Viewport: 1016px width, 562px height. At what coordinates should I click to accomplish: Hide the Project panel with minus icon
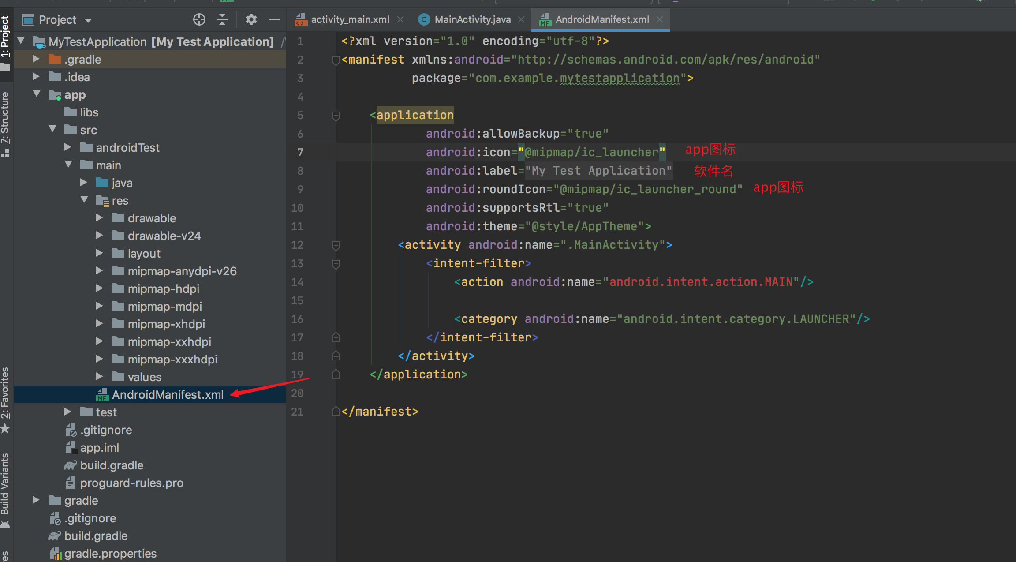[274, 19]
